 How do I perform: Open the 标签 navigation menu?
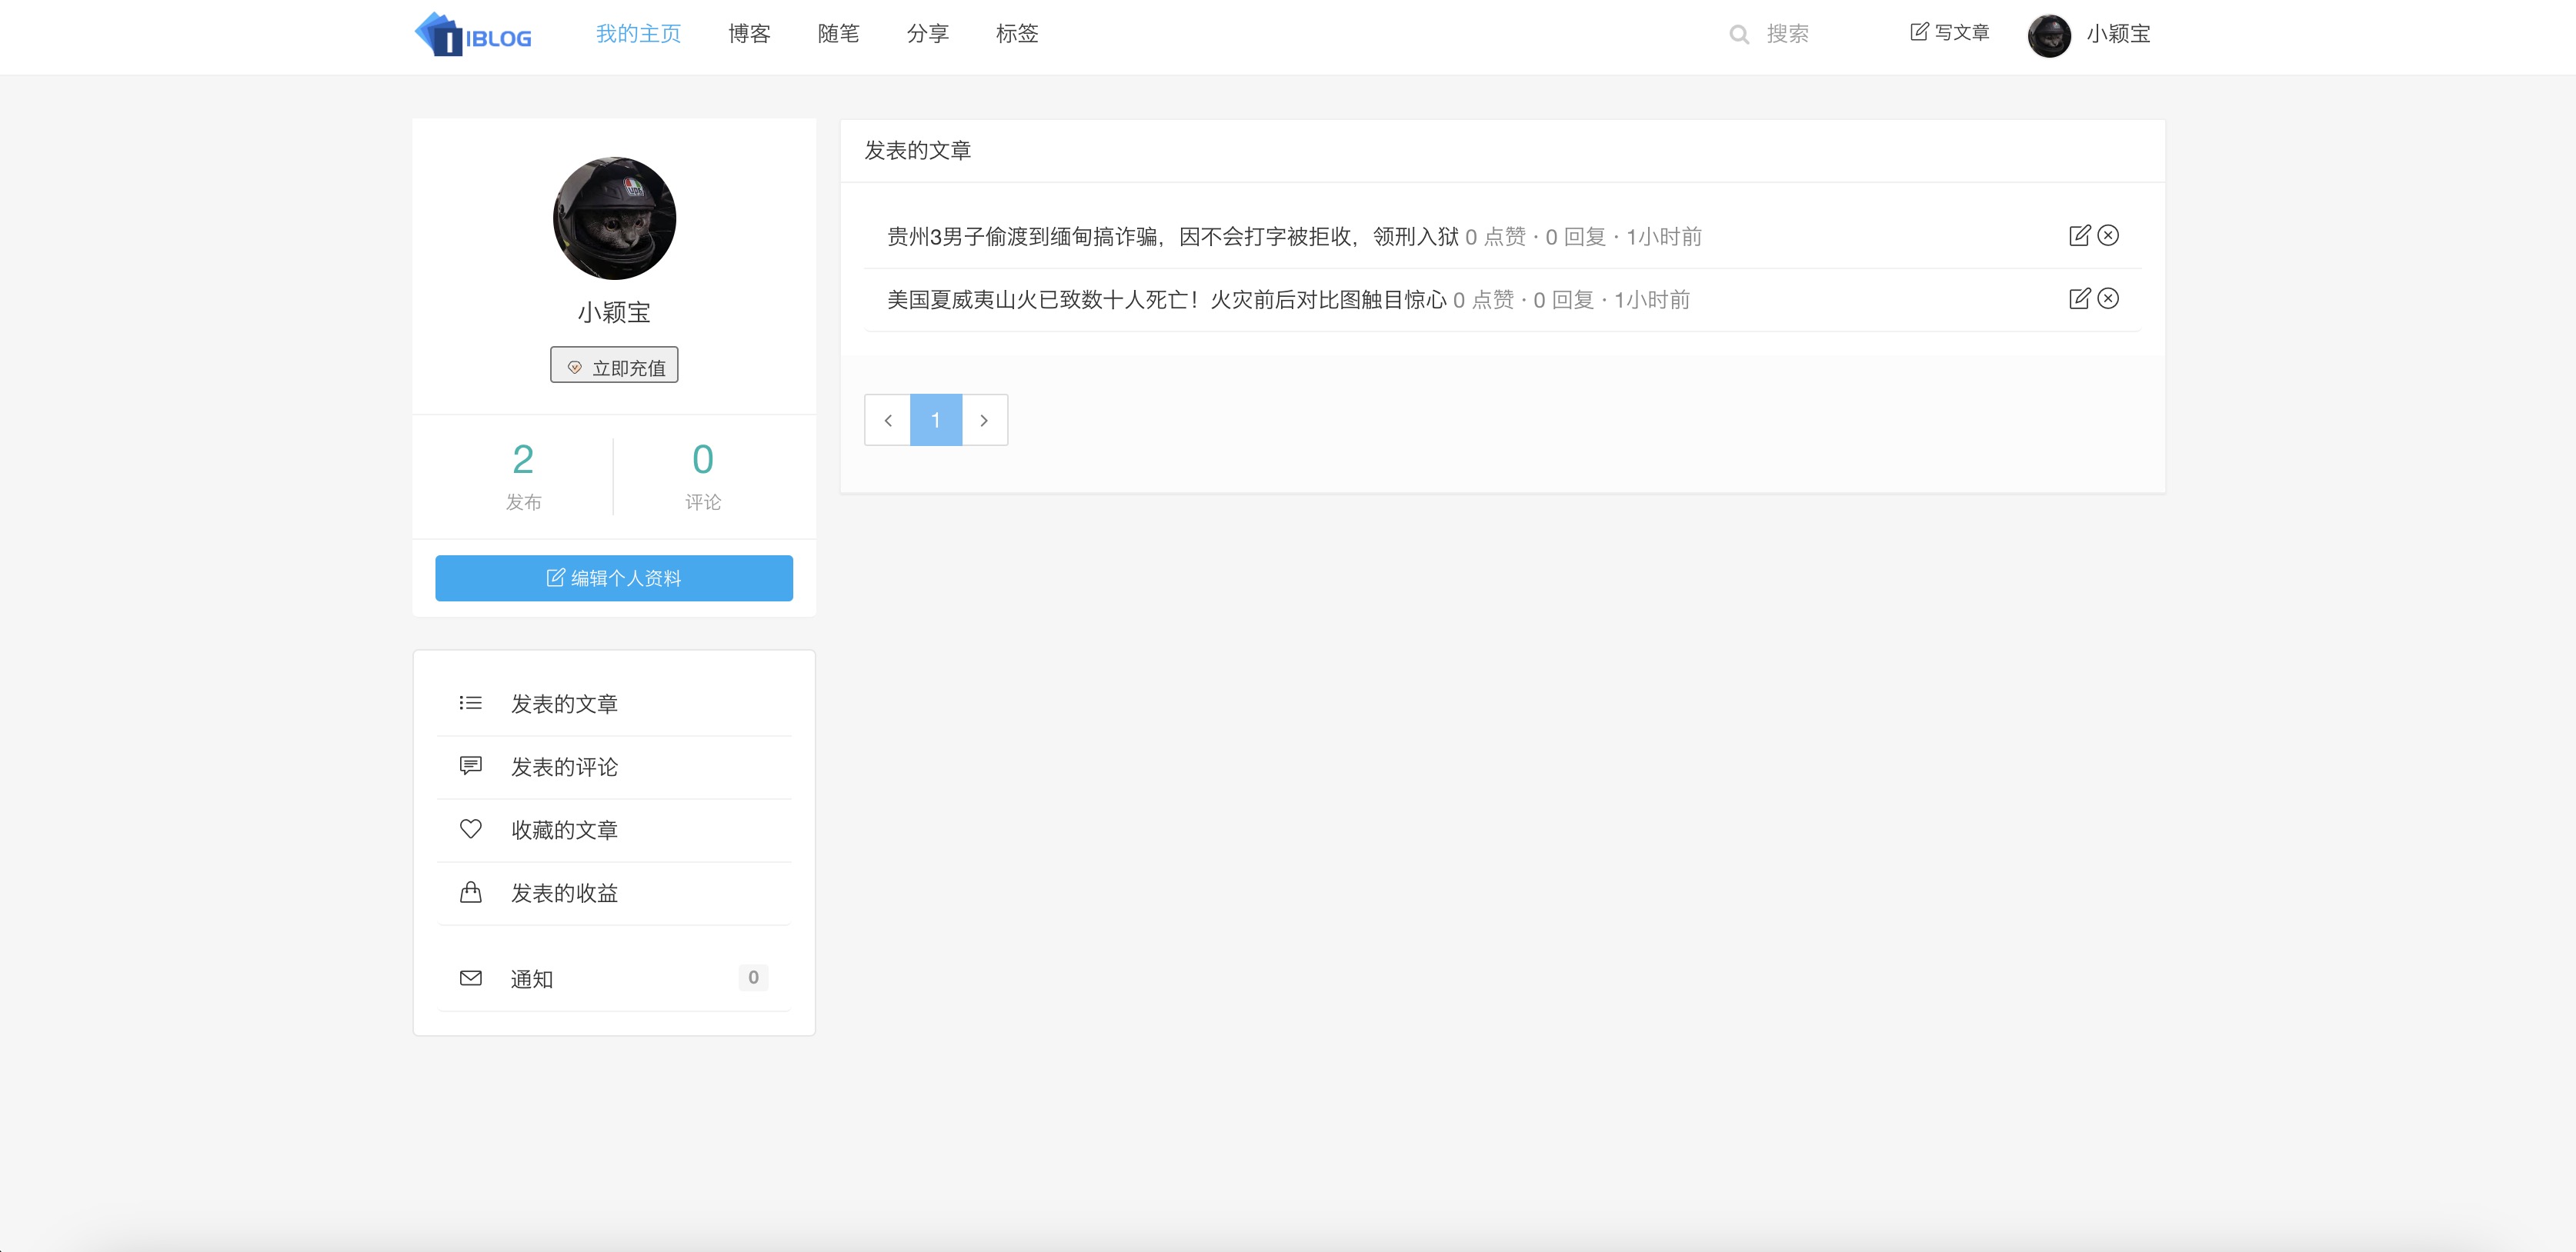pyautogui.click(x=1017, y=33)
